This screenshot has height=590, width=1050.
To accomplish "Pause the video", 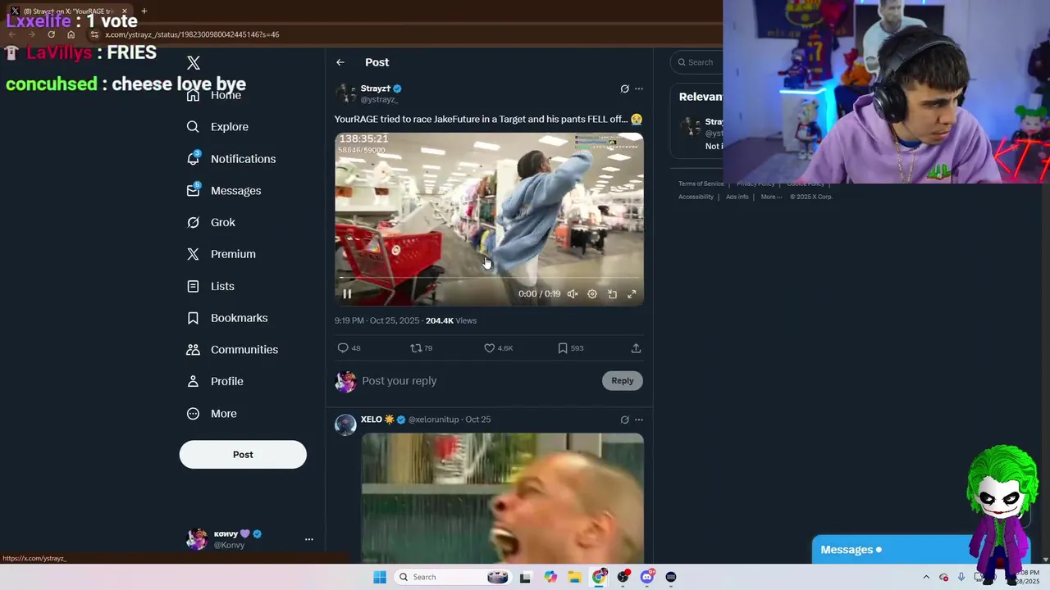I will [347, 293].
